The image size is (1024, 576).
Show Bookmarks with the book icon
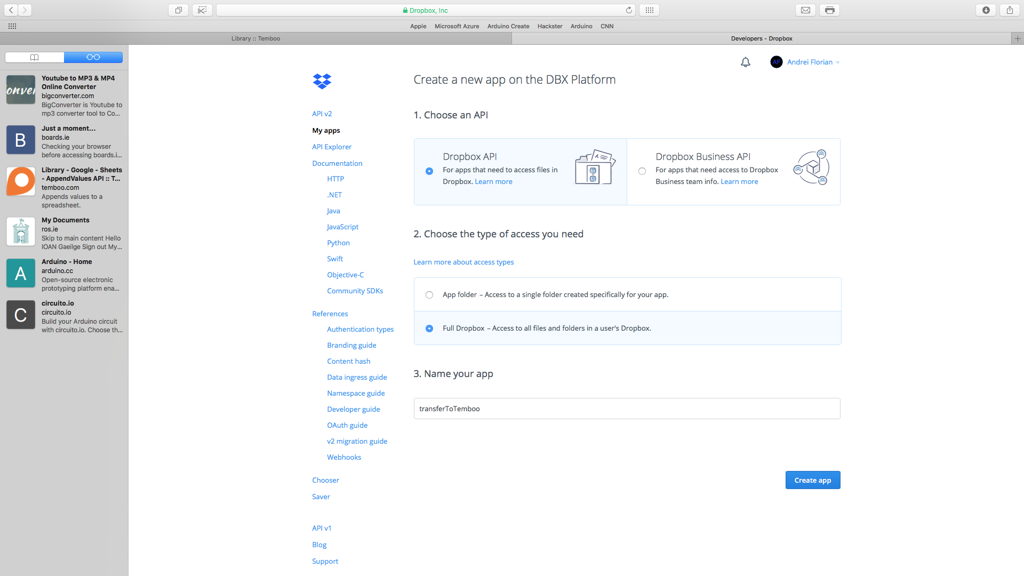[x=34, y=57]
